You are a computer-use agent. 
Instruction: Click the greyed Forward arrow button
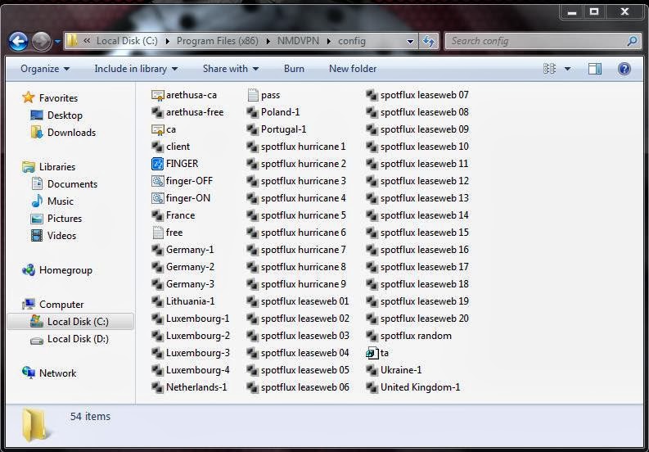pyautogui.click(x=42, y=42)
